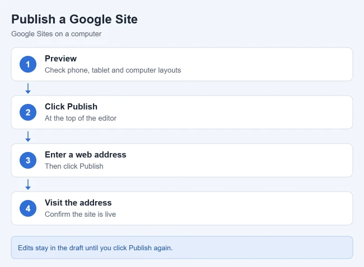Click the 'At the top of the editor' text
364x267 pixels.
pyautogui.click(x=81, y=118)
